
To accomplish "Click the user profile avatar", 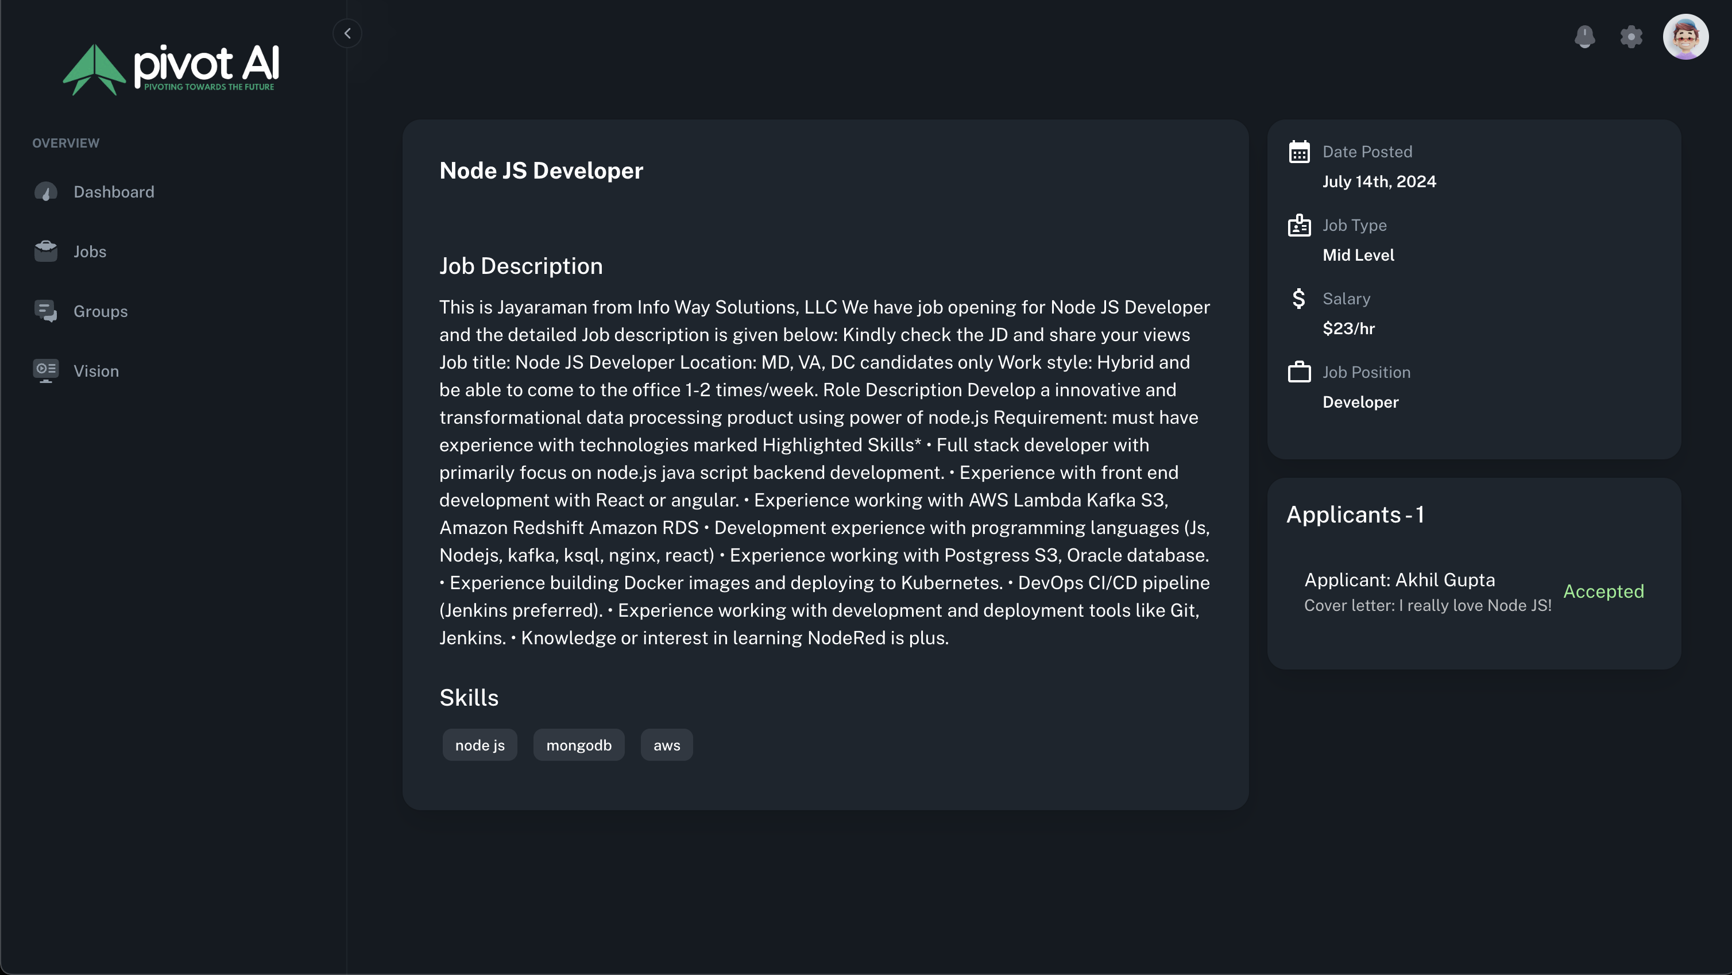I will (1685, 36).
